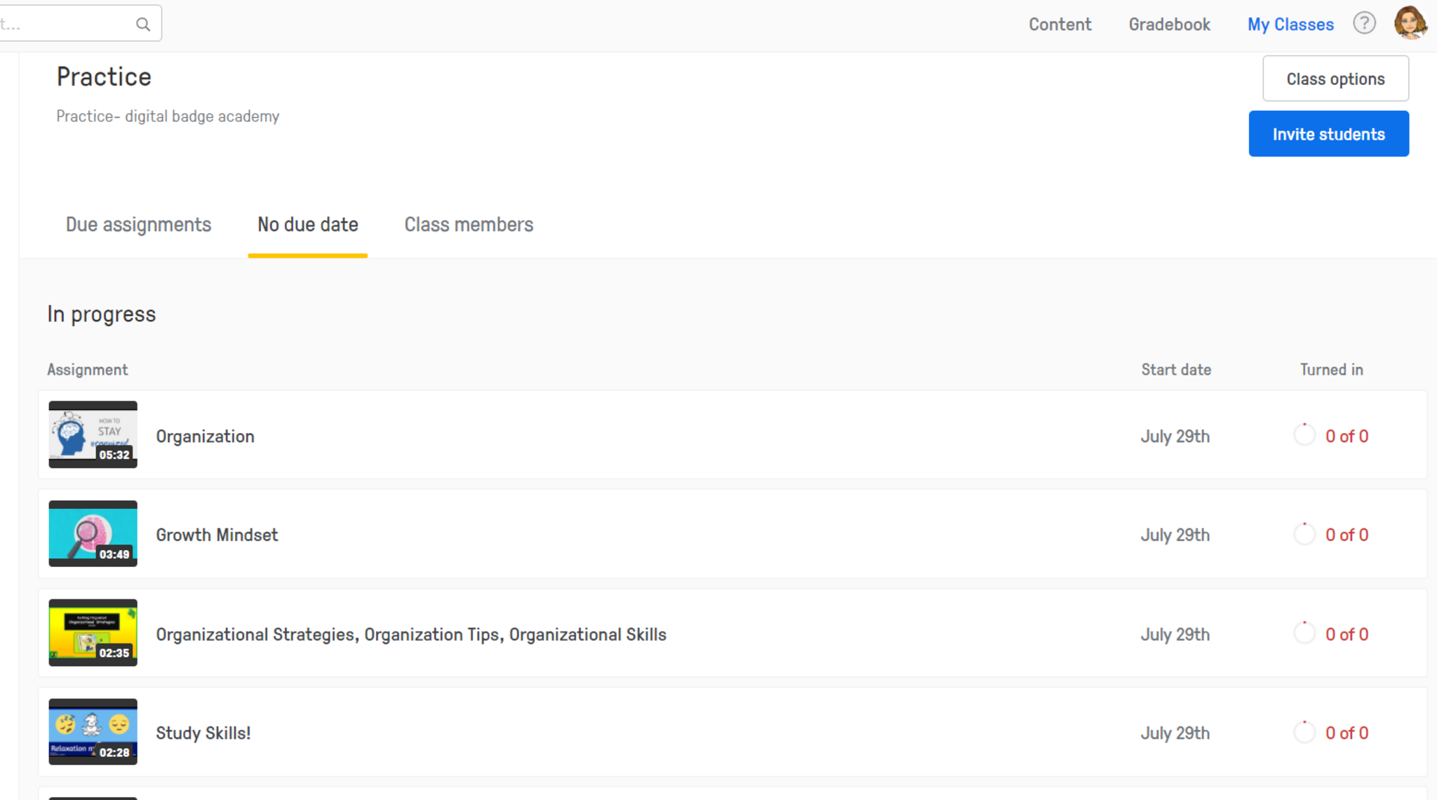The height and width of the screenshot is (800, 1437).
Task: Open the Organization video thumbnail
Action: pos(93,434)
